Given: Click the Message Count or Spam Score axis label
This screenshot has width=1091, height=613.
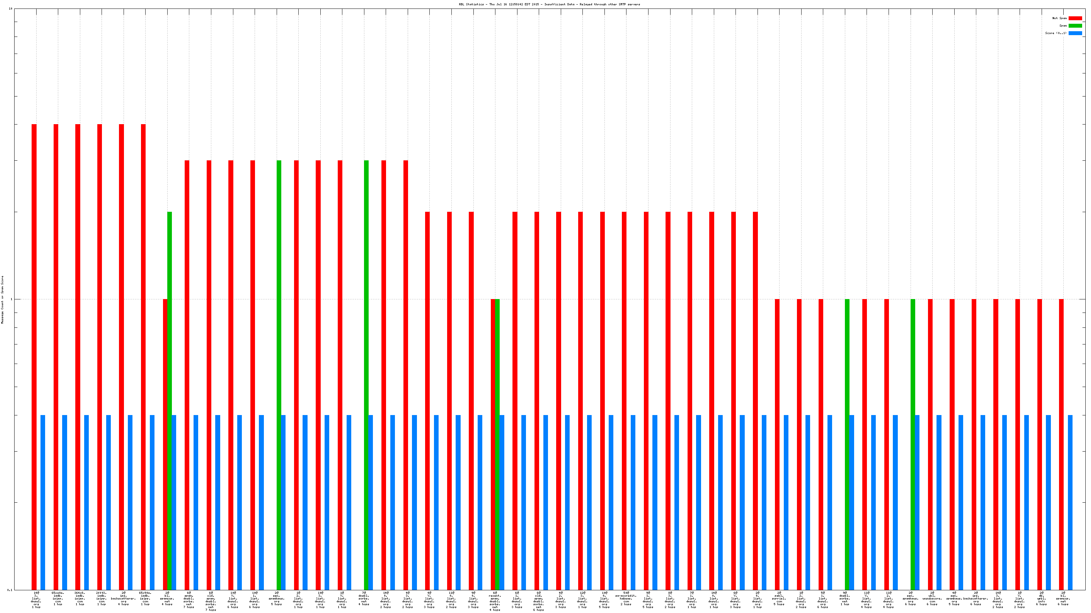Looking at the screenshot, I should point(2,299).
